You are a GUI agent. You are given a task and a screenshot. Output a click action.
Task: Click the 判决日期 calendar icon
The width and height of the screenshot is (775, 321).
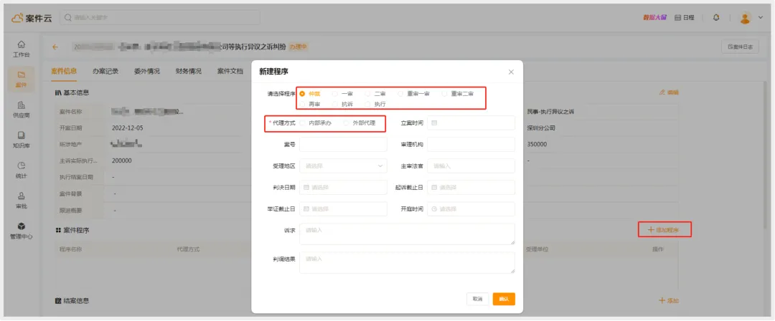pos(306,187)
